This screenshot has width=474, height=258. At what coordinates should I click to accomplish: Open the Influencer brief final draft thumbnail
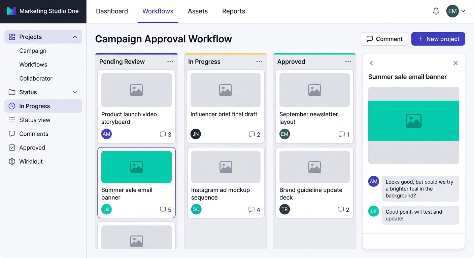coord(226,90)
